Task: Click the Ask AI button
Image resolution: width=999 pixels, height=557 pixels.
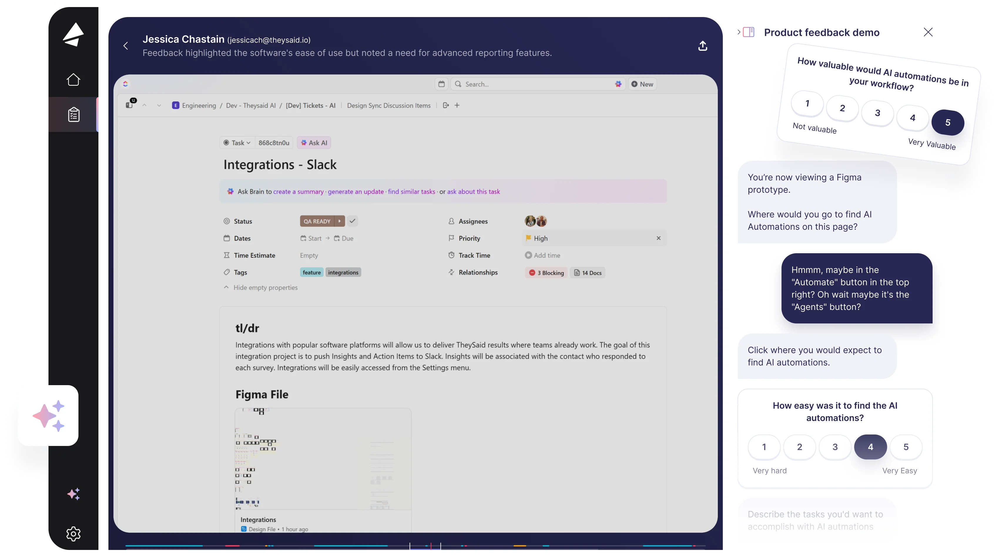Action: pos(314,143)
